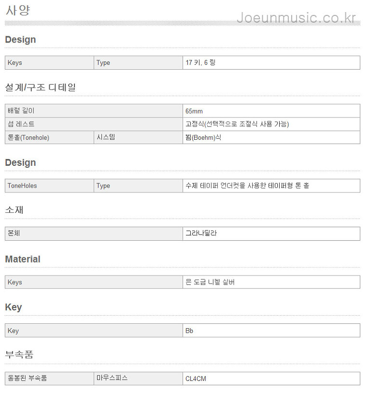Click the 소재 section heading
The height and width of the screenshot is (393, 369).
[x=14, y=210]
